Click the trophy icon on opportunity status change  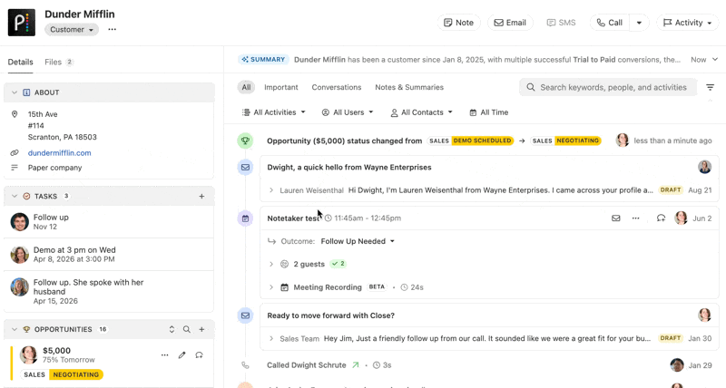pyautogui.click(x=245, y=141)
